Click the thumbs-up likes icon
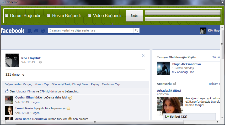Image resolution: width=225 pixels, height=125 pixels. (x=7, y=91)
